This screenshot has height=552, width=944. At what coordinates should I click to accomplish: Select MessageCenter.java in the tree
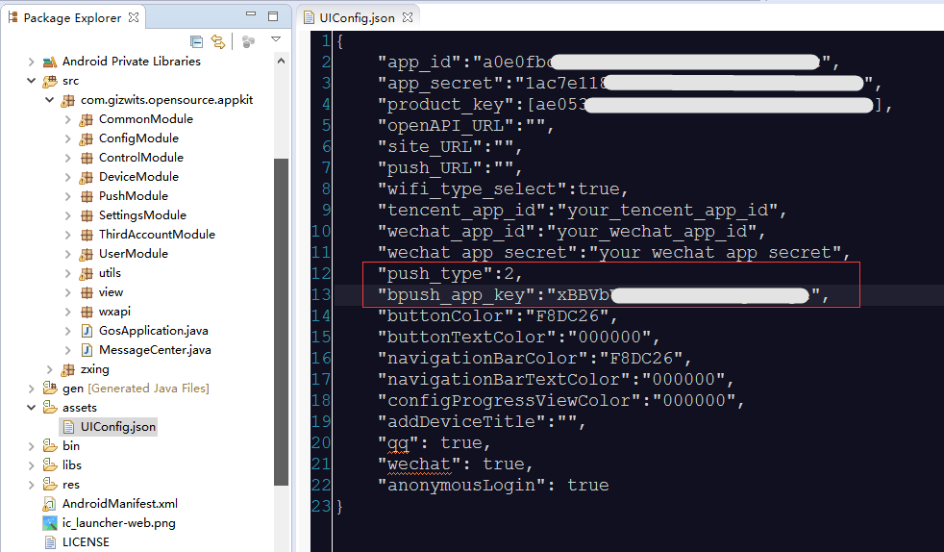[x=154, y=350]
